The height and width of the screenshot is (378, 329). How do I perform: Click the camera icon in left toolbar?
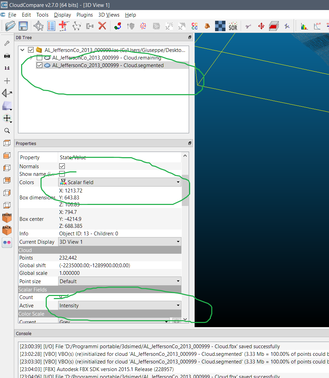[x=7, y=56]
